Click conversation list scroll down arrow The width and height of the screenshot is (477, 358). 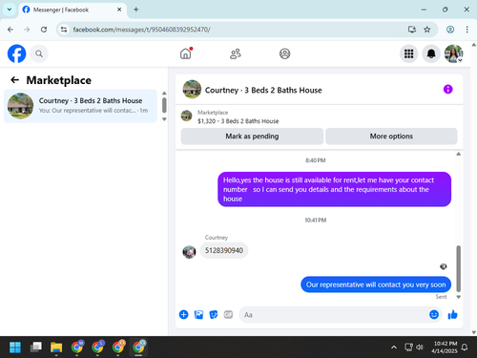click(x=164, y=119)
